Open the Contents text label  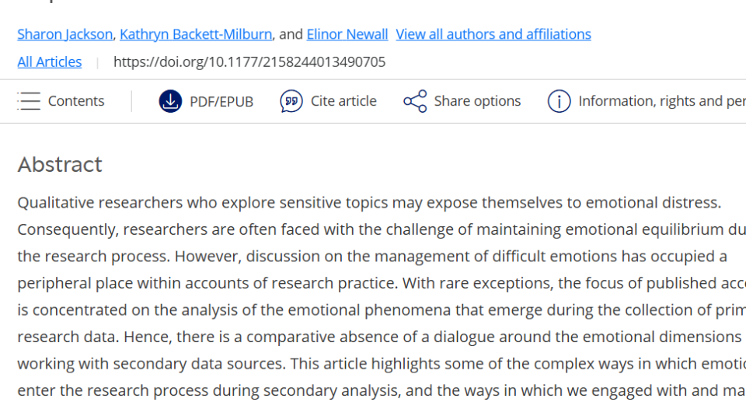tap(76, 101)
